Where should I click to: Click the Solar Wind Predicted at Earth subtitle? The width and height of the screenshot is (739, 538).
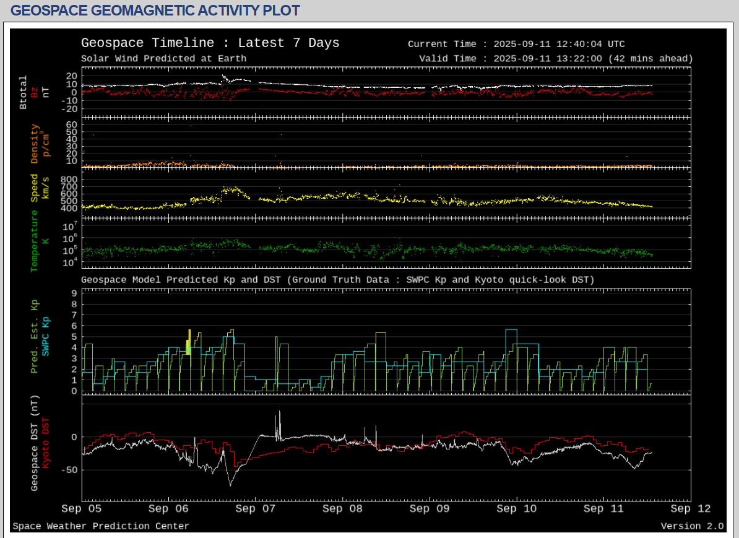point(163,59)
